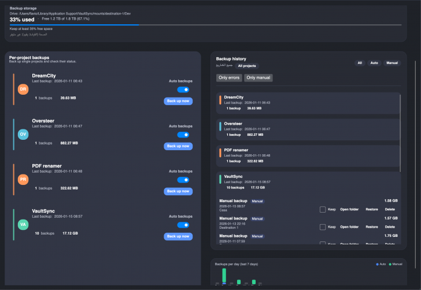The image size is (421, 290).
Task: Back up VaultSync now
Action: point(178,236)
